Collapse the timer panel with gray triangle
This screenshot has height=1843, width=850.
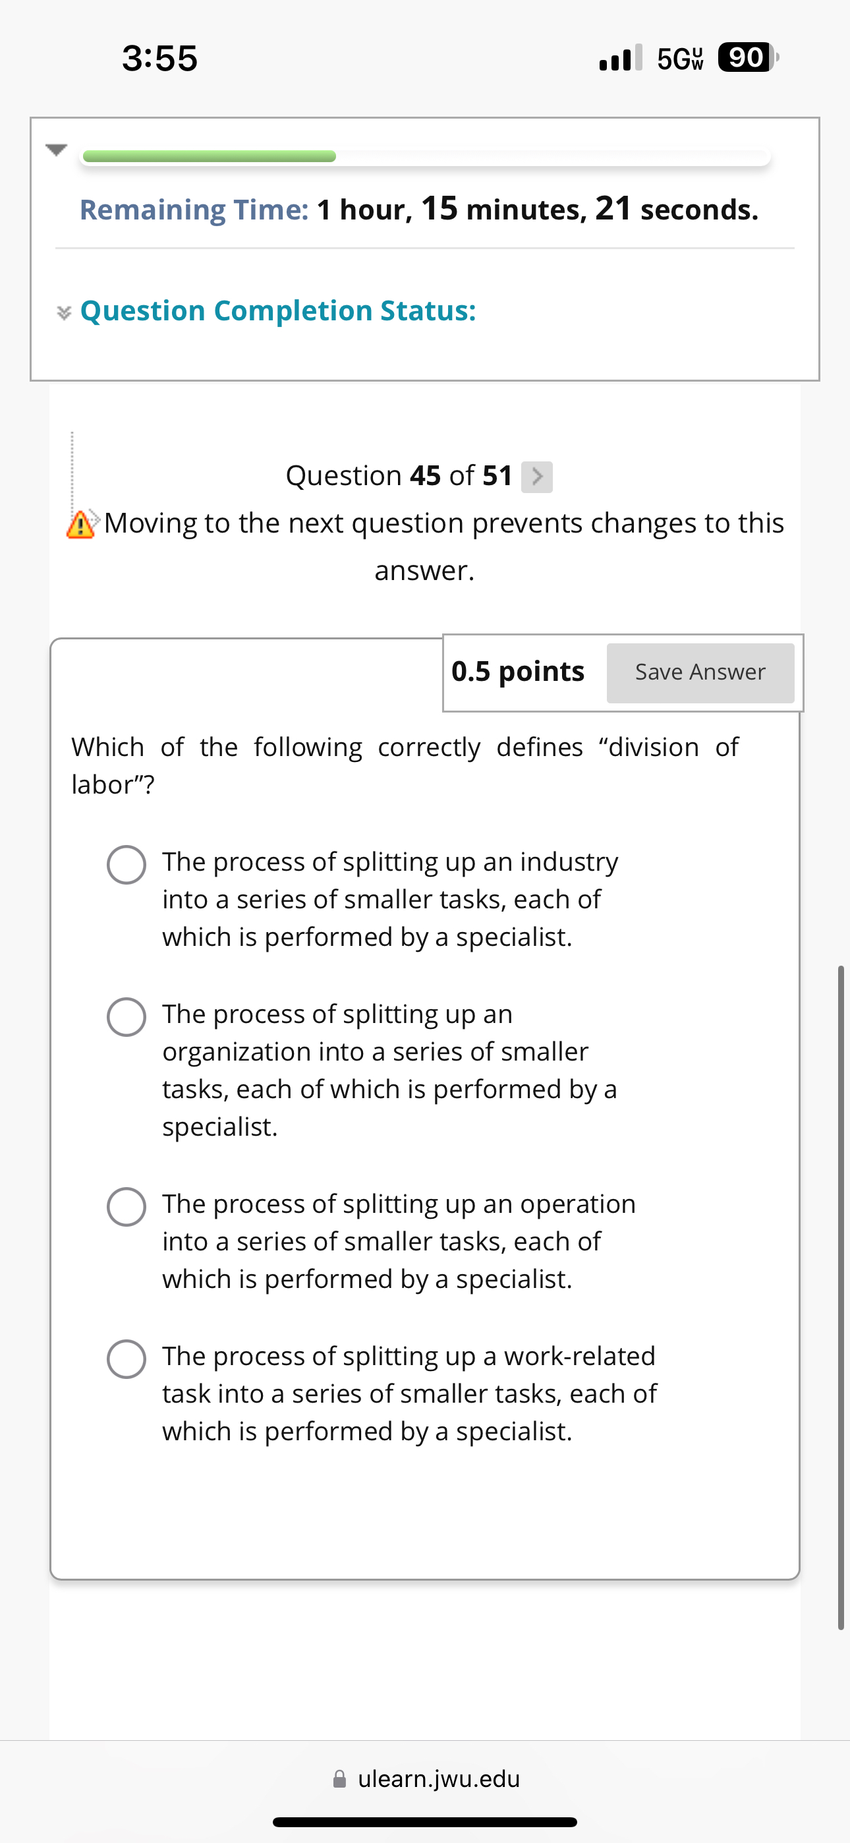point(56,150)
